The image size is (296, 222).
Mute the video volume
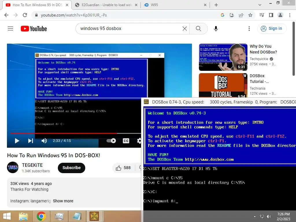[x=44, y=141]
